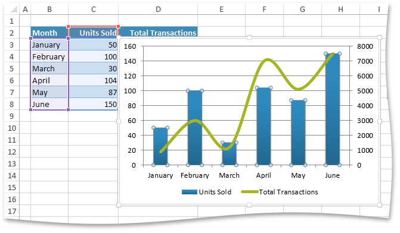Image resolution: width=400 pixels, height=233 pixels.
Task: Select column D header
Action: tap(158, 10)
